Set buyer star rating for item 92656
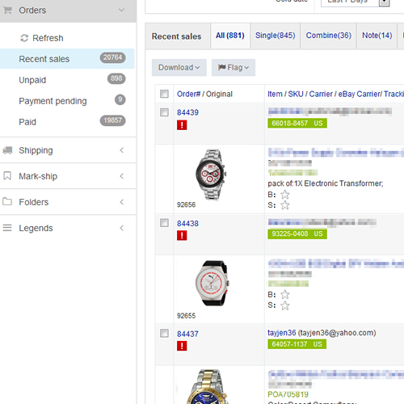Image resolution: width=404 pixels, height=404 pixels. 284,195
